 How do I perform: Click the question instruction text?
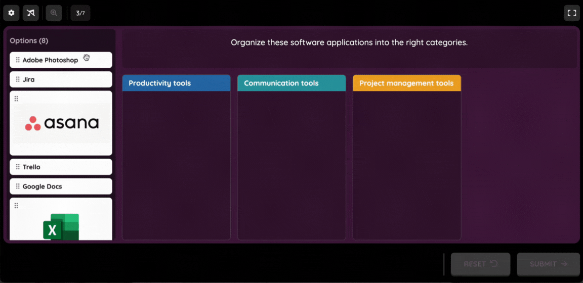tap(349, 42)
